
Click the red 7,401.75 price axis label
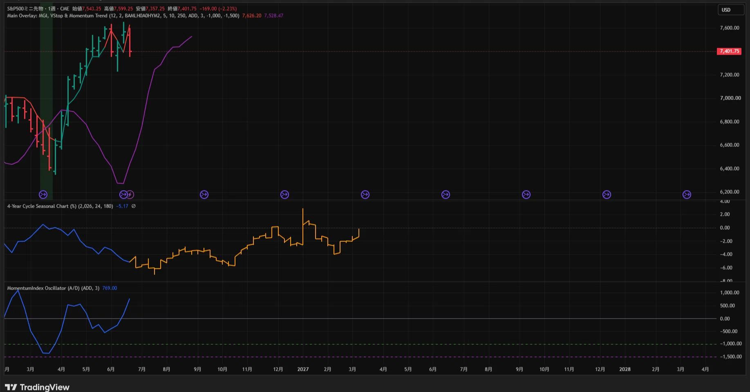coord(729,51)
